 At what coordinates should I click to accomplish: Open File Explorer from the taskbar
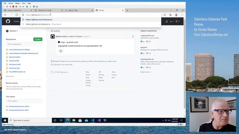[x=74, y=120]
